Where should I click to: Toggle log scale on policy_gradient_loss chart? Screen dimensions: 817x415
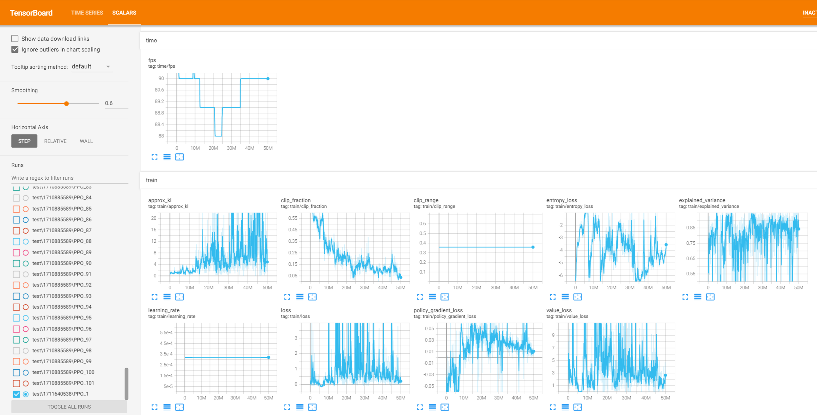pyautogui.click(x=432, y=407)
